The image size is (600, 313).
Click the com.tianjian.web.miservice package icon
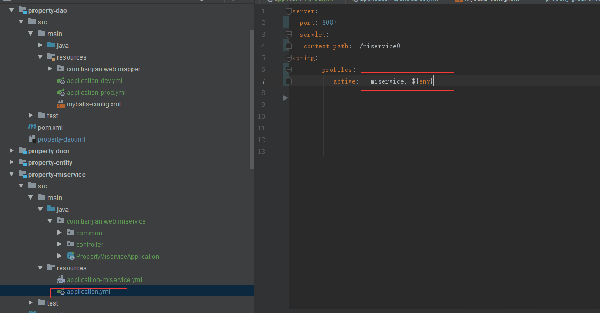pyautogui.click(x=61, y=221)
